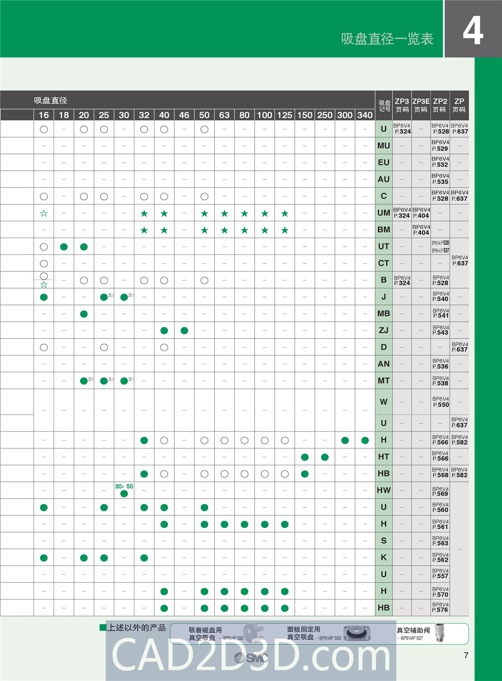Screen dimensions: 502x681
Task: Click the hollow circle in the CT row under 16
Action: coord(44,264)
